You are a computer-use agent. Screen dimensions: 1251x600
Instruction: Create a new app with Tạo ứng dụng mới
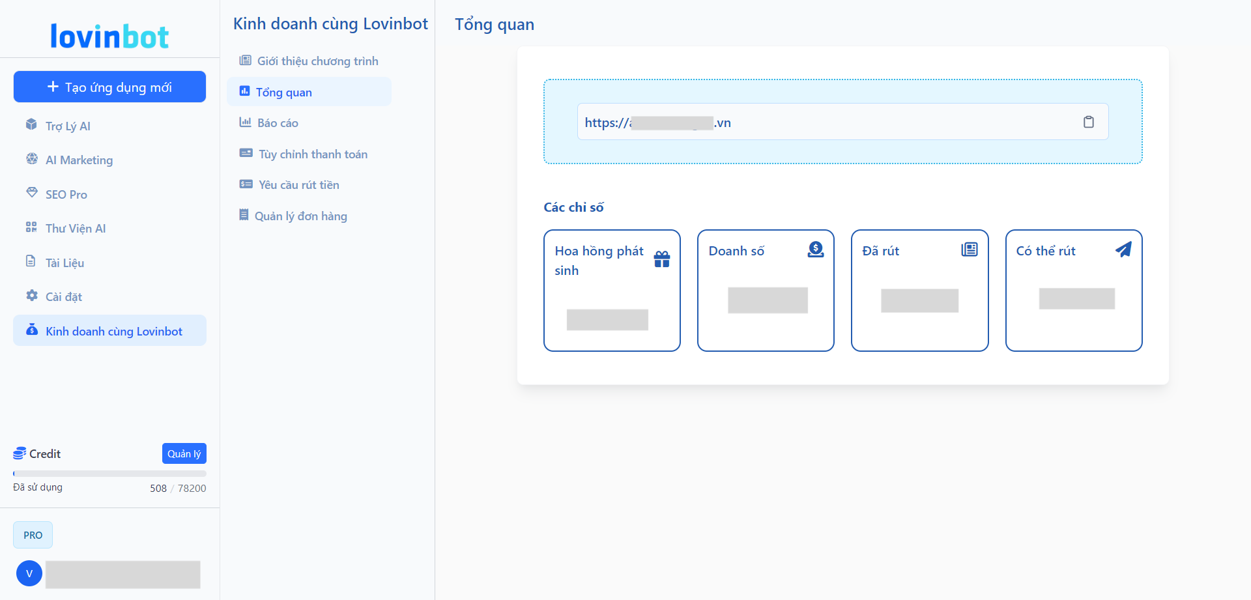pos(109,87)
